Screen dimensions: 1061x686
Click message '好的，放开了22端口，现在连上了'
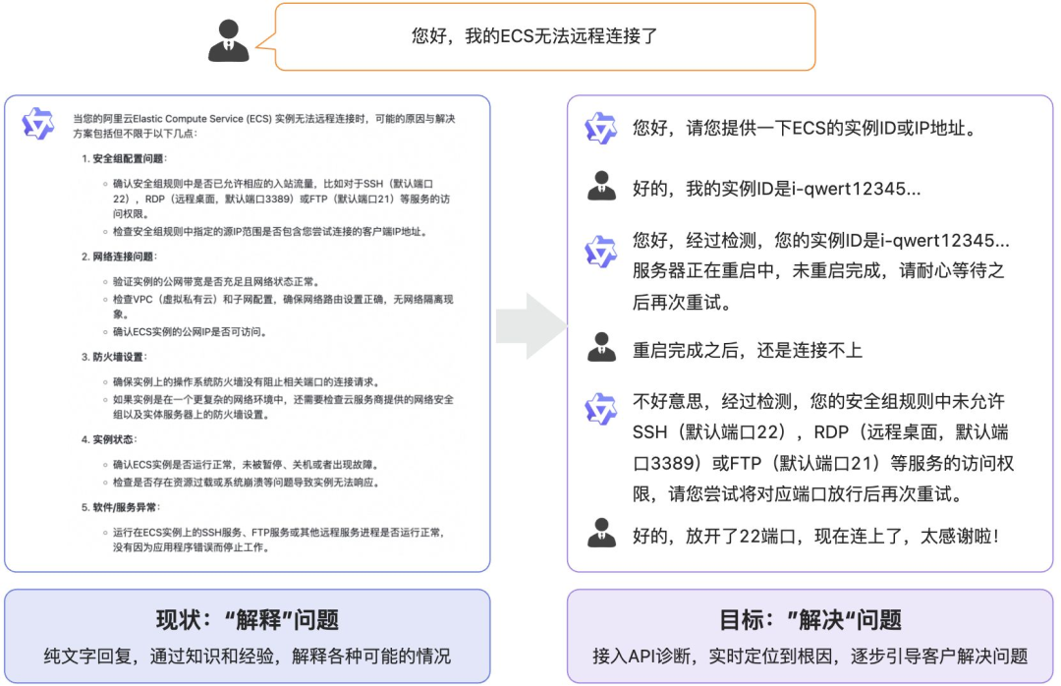pos(816,537)
